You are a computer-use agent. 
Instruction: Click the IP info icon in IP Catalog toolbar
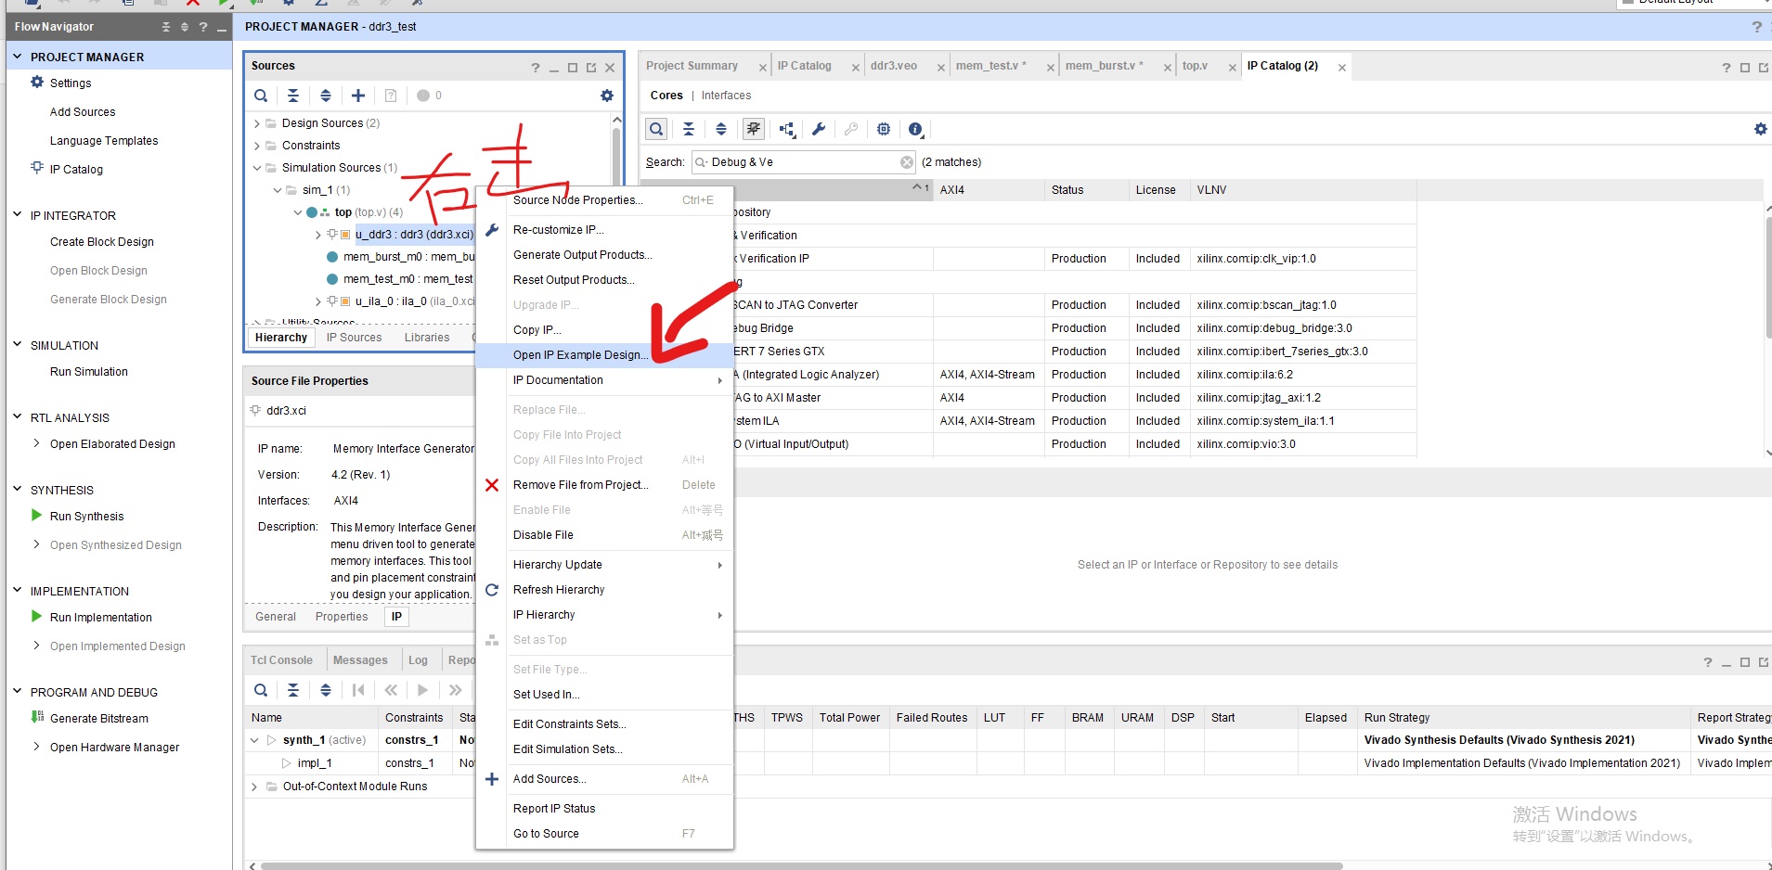point(916,129)
